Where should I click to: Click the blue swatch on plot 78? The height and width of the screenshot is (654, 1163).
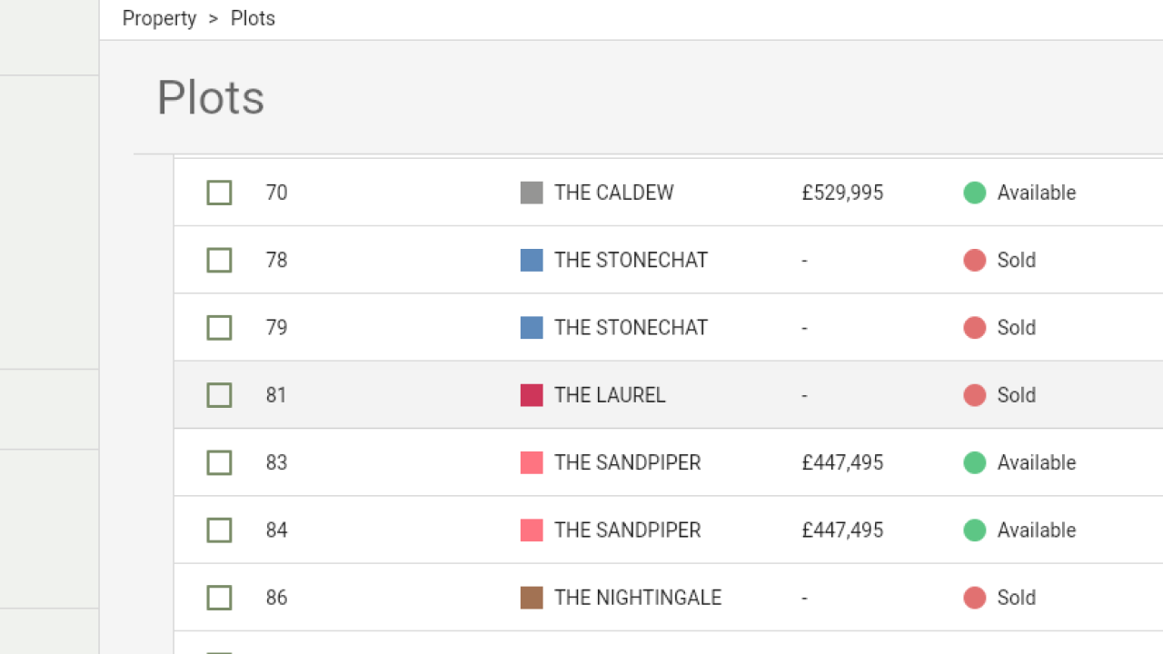pyautogui.click(x=532, y=261)
